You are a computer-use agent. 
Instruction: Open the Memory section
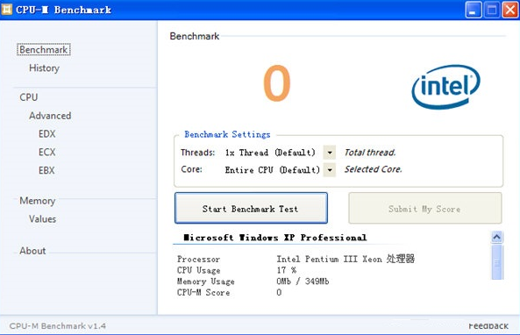coord(37,201)
